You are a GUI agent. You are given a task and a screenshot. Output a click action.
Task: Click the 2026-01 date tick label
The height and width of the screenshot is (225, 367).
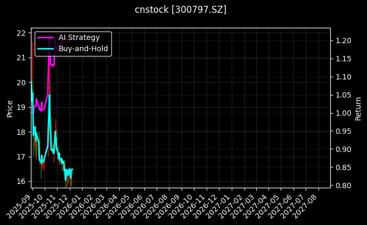[72, 205]
